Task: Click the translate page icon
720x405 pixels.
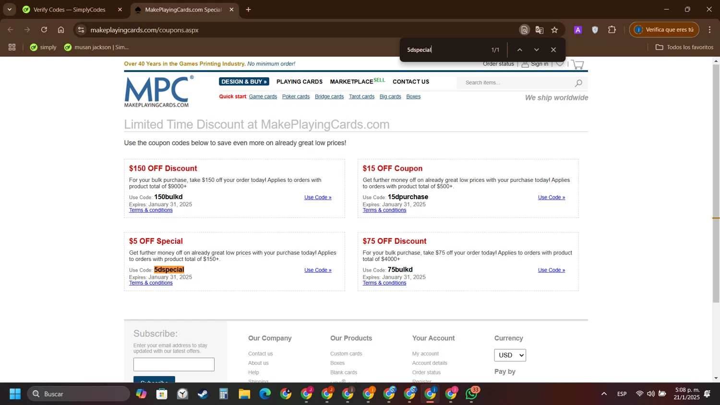Action: (x=540, y=30)
